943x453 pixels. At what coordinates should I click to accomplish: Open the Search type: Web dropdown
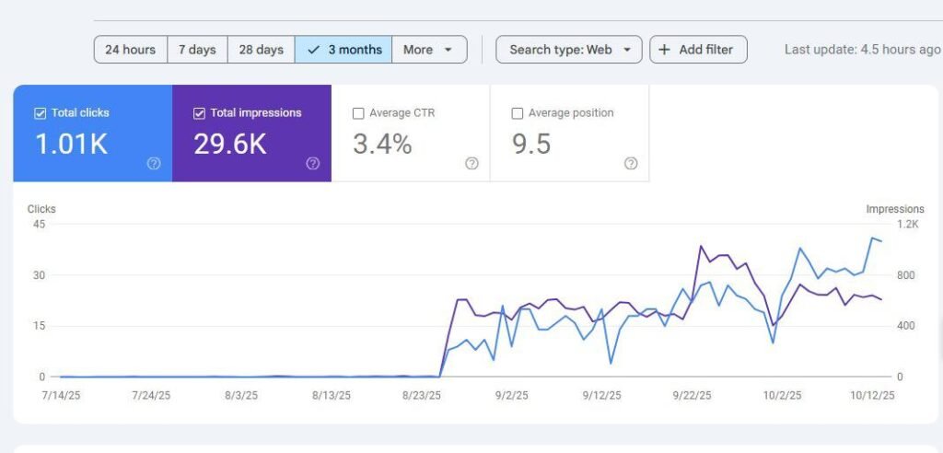tap(568, 50)
